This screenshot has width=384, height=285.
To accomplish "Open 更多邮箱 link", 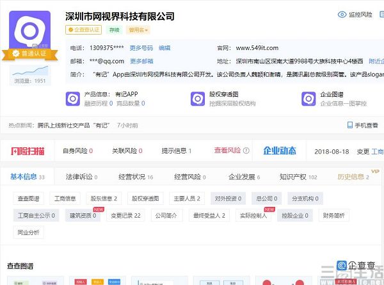I will [141, 61].
